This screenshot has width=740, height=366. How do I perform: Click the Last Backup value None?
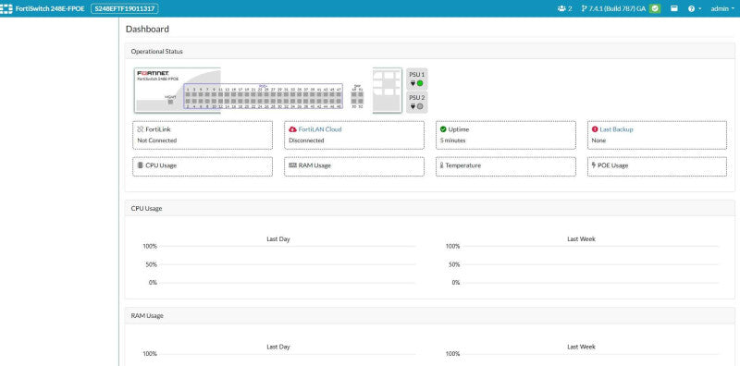point(598,140)
